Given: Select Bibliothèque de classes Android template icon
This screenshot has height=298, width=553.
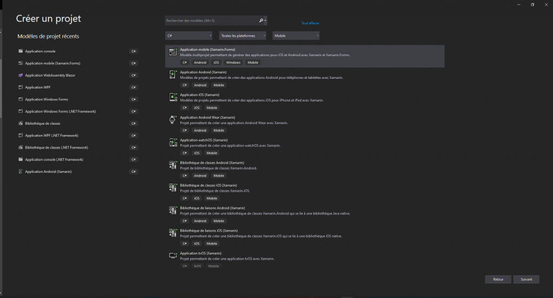Looking at the screenshot, I should (x=173, y=165).
